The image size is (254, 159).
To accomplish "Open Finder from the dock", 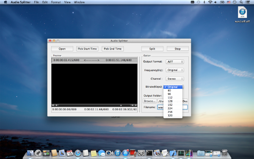I will (x=30, y=153).
